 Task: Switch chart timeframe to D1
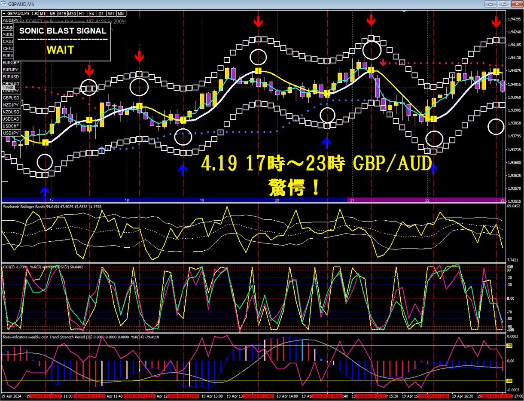pyautogui.click(x=101, y=13)
